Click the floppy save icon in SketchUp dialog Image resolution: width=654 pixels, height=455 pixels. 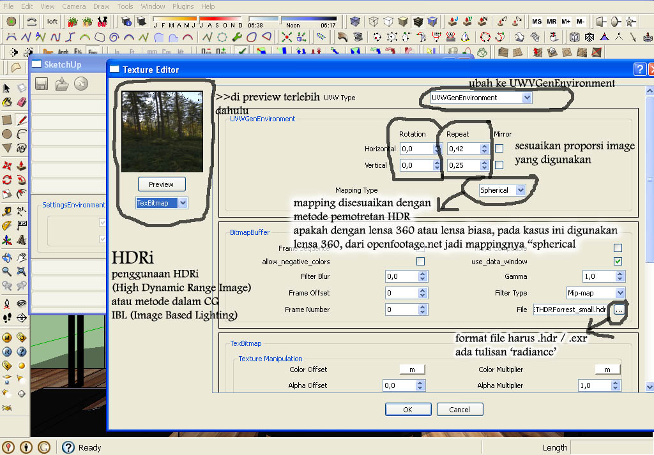pyautogui.click(x=42, y=84)
